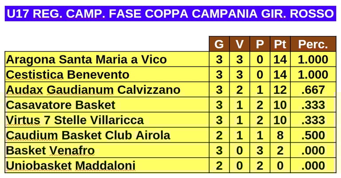The height and width of the screenshot is (178, 341).
Task: Select the Cestistica Benevento team cell
Action: (107, 74)
